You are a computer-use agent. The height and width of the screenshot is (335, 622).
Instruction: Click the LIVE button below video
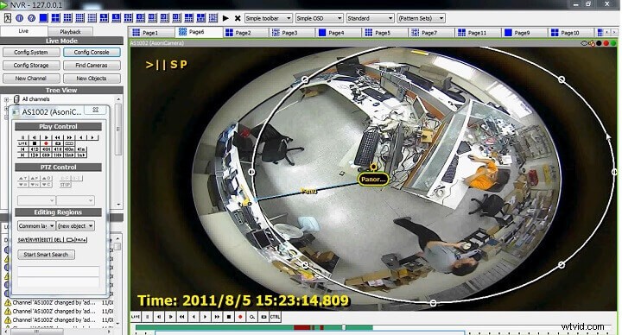click(x=136, y=317)
